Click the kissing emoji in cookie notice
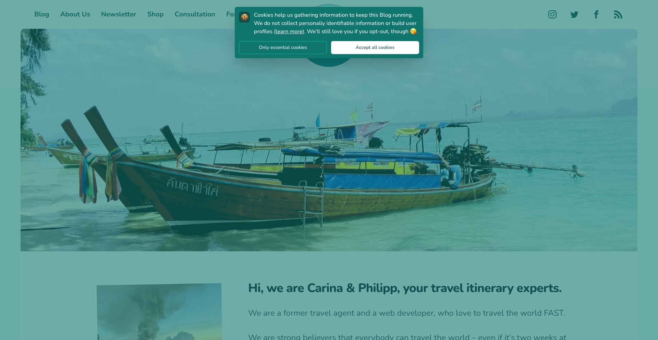The height and width of the screenshot is (340, 658). pyautogui.click(x=413, y=32)
